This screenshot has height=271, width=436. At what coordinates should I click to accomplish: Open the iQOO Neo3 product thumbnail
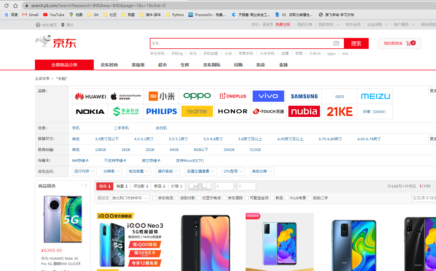pos(131,242)
